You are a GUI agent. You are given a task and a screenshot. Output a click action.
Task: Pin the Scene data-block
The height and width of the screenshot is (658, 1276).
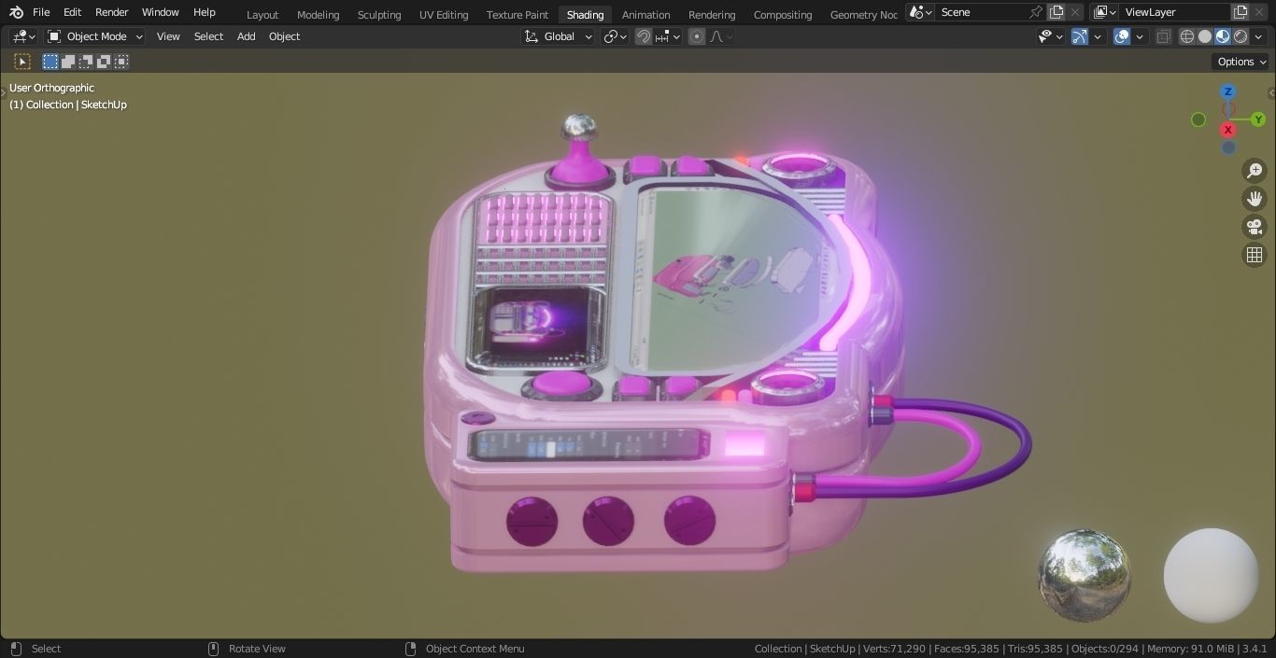click(x=1035, y=12)
